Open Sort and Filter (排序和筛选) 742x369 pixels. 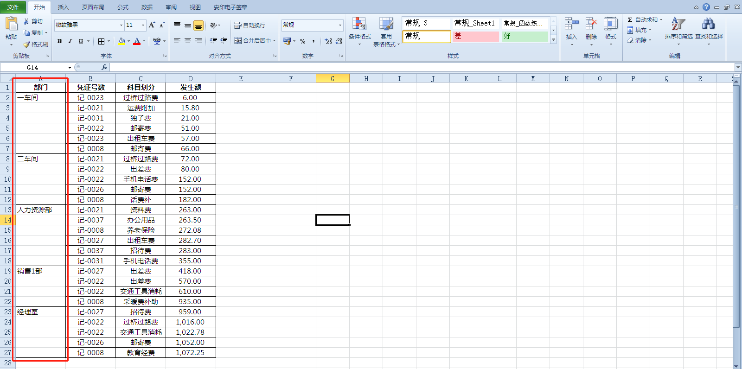click(678, 31)
